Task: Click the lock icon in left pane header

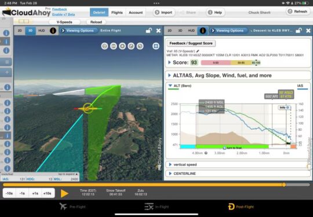Action: point(149,31)
